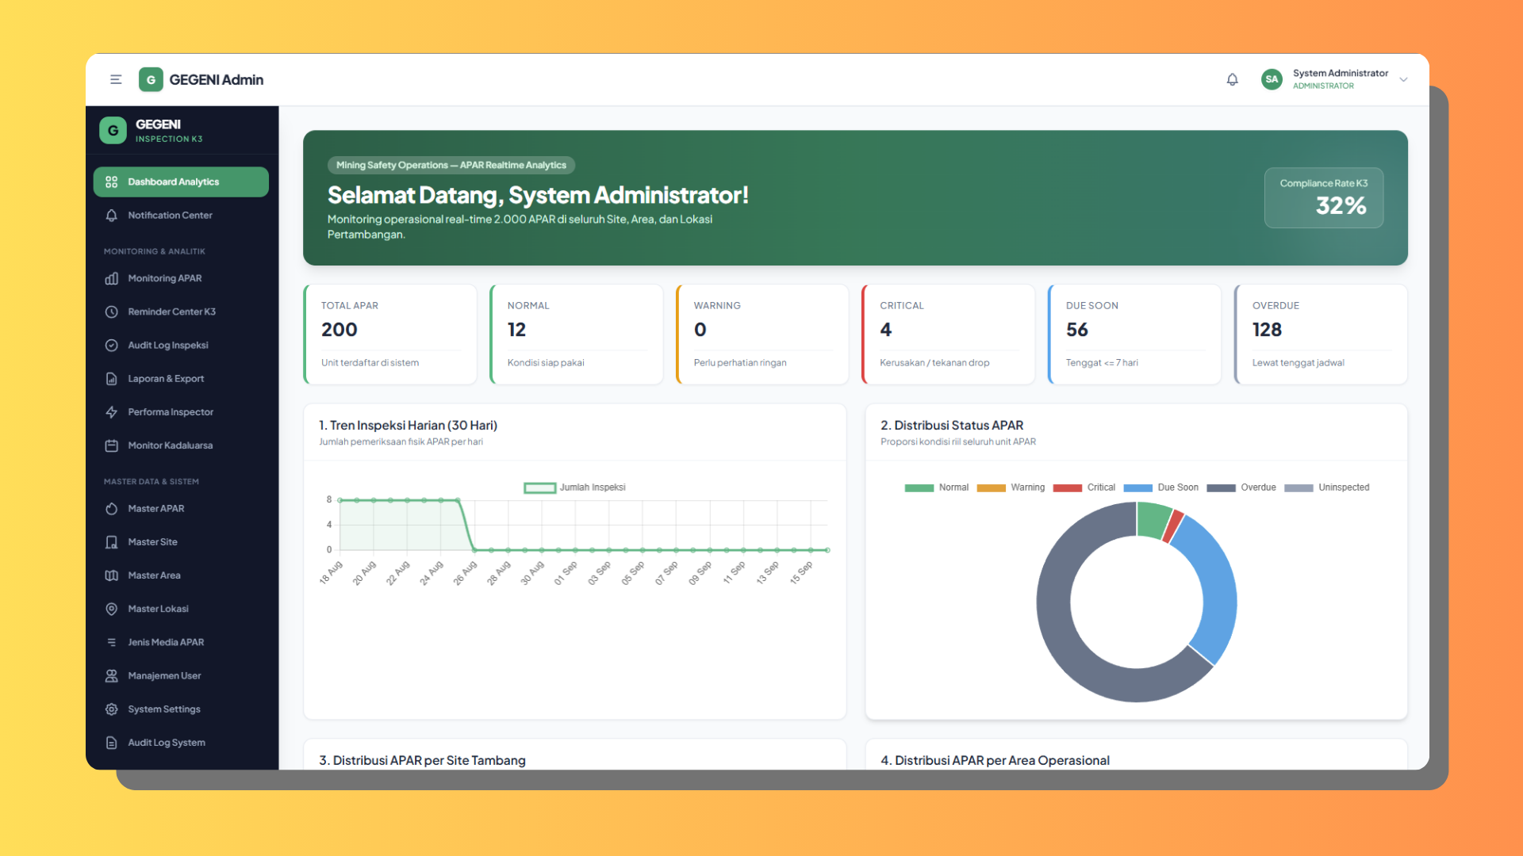The width and height of the screenshot is (1523, 856).
Task: Click the Manajemen User people icon
Action: tap(111, 676)
